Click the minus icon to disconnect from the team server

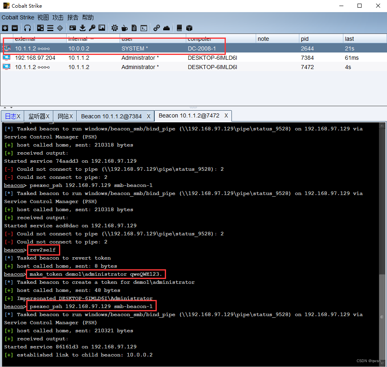[15, 28]
